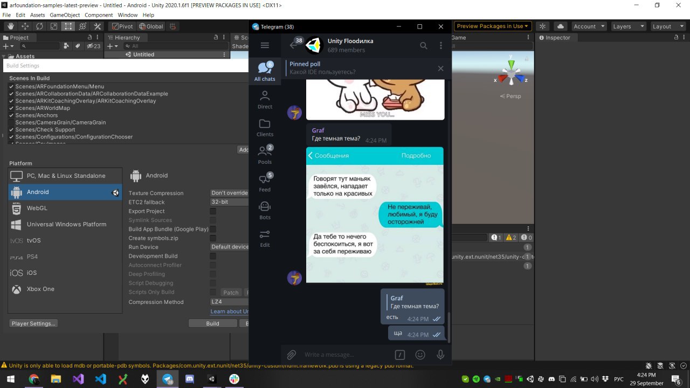Select the Scale tool in Unity toolbar
Image resolution: width=690 pixels, height=388 pixels.
(x=54, y=26)
